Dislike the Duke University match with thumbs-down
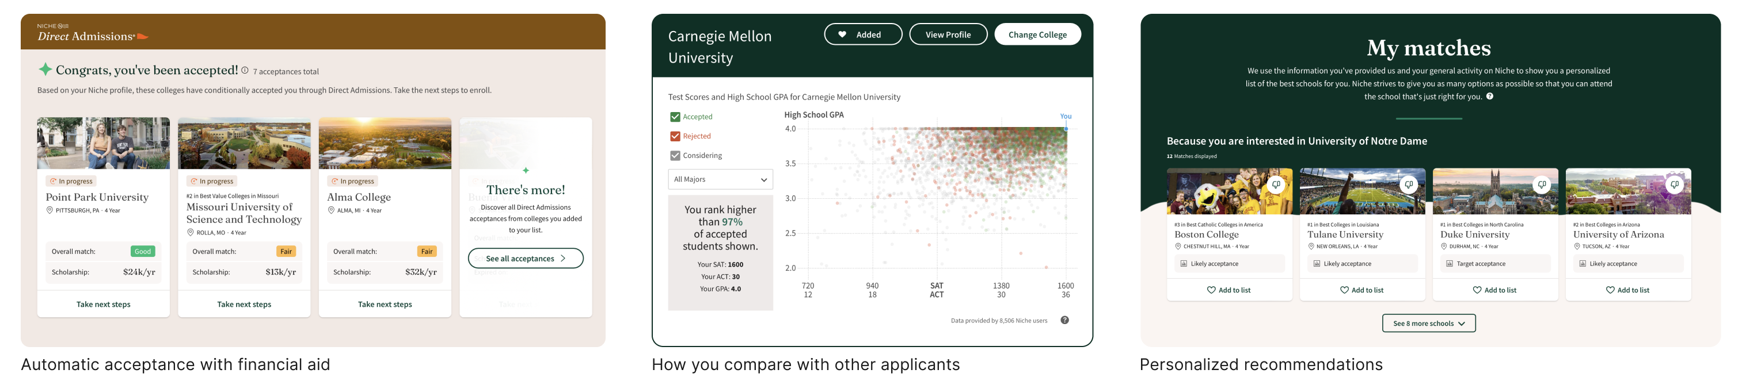The width and height of the screenshot is (1742, 385). tap(1542, 184)
